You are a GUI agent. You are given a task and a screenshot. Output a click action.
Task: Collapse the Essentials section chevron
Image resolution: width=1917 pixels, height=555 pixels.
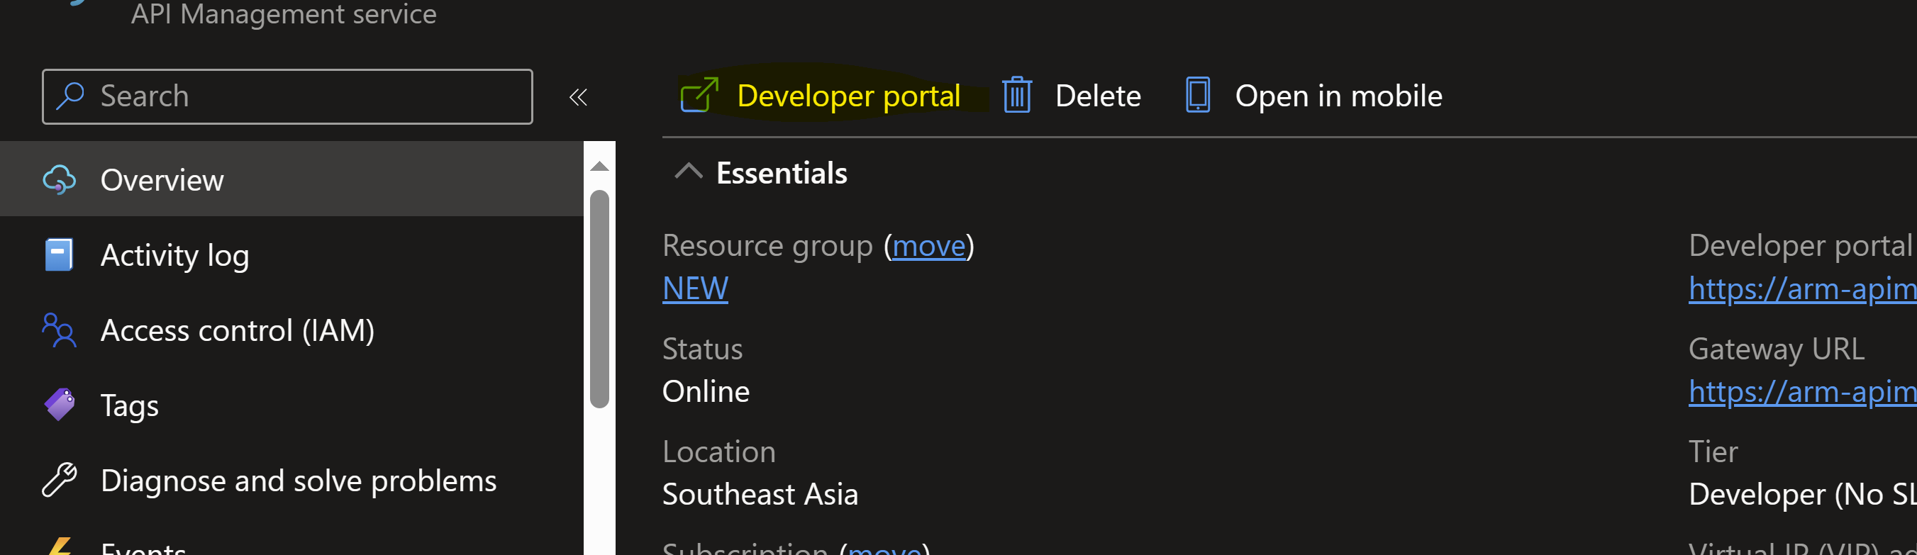[689, 172]
